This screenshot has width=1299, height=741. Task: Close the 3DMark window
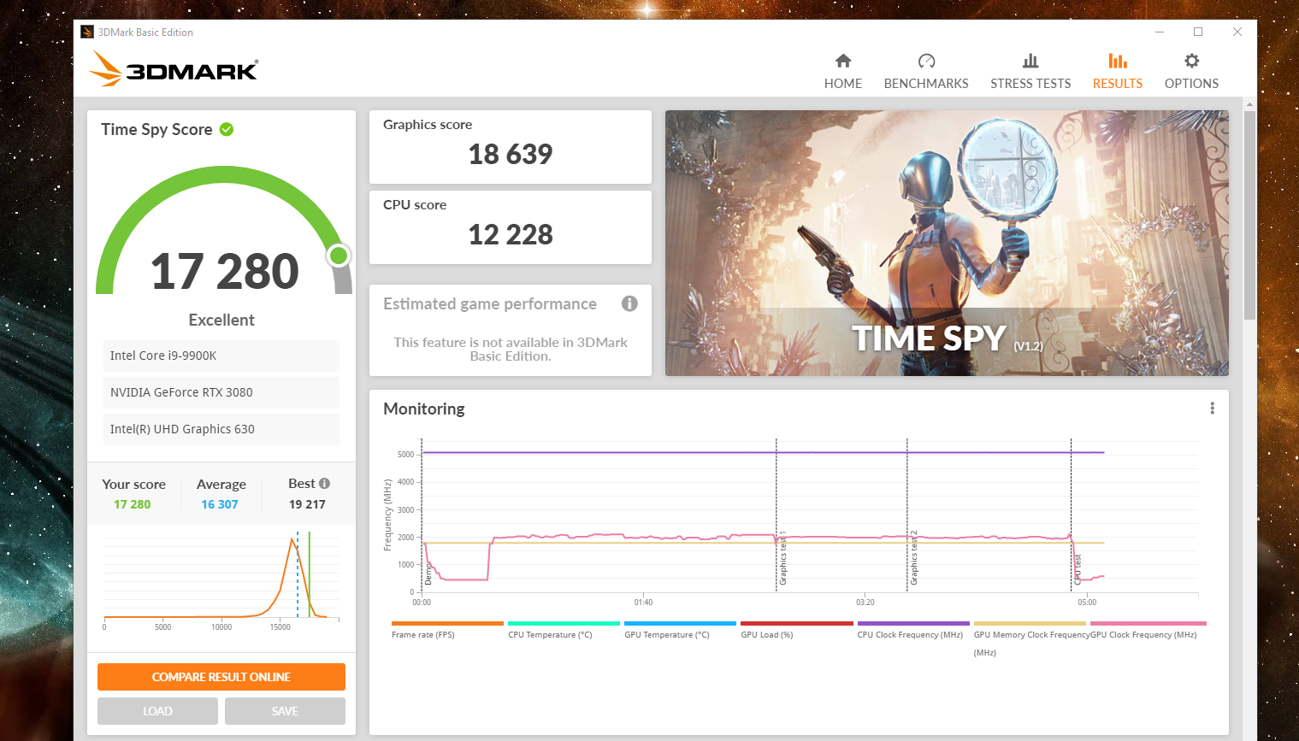pyautogui.click(x=1237, y=32)
